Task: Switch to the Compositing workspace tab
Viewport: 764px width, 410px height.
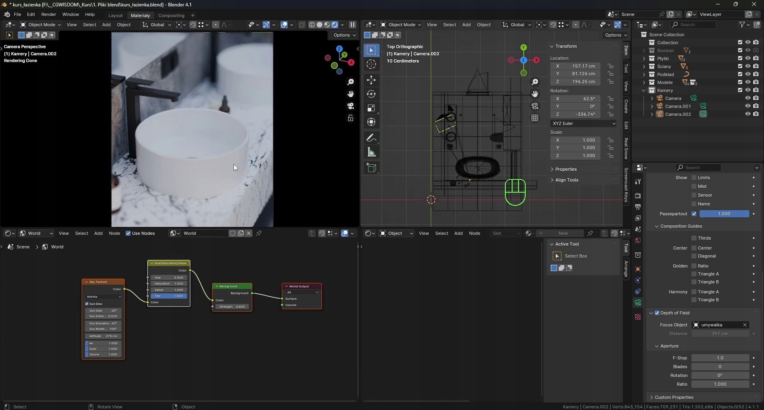Action: [171, 16]
